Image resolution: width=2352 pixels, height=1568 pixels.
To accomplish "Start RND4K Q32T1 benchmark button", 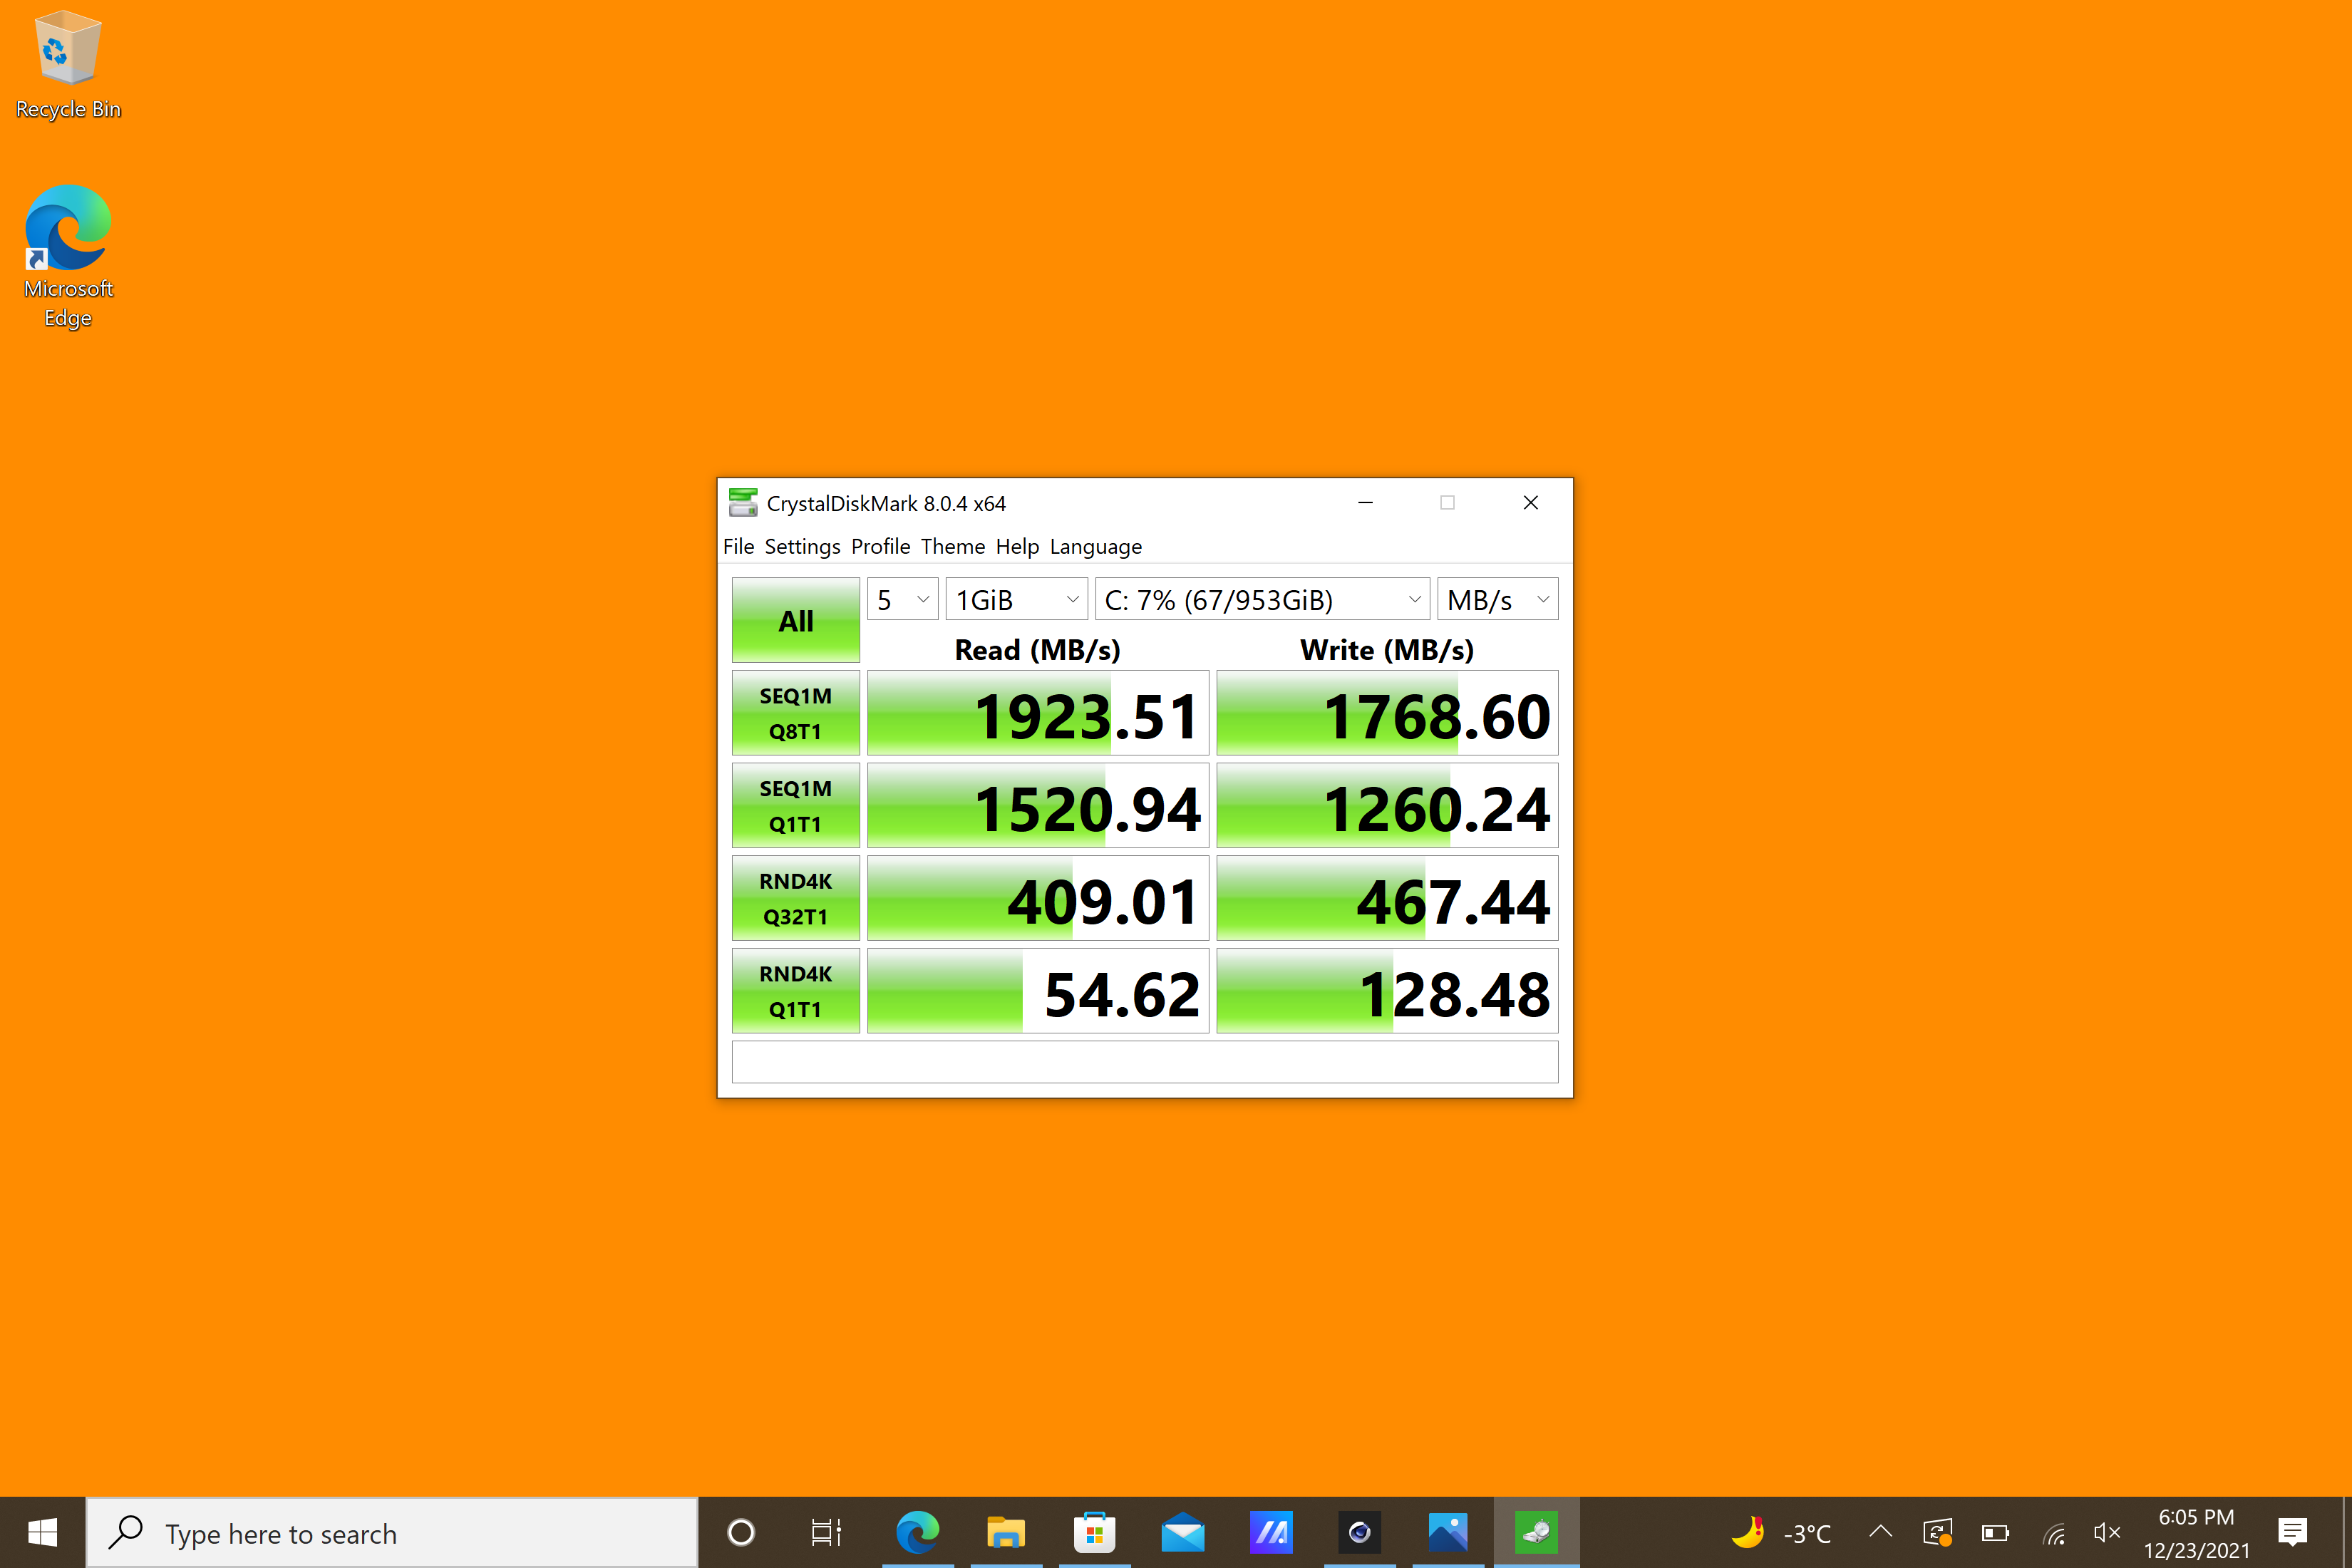I will tap(796, 898).
